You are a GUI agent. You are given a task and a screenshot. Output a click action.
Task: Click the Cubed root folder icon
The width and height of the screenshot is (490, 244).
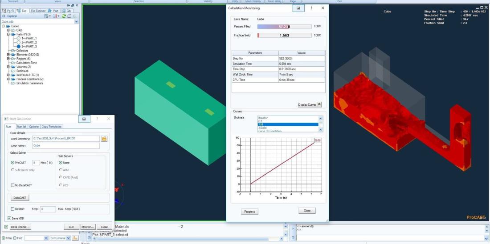tap(8, 26)
